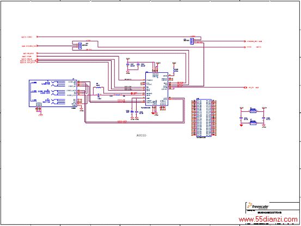Click the triple audio jack connector block
This screenshot has height=226, width=301.
coord(53,93)
